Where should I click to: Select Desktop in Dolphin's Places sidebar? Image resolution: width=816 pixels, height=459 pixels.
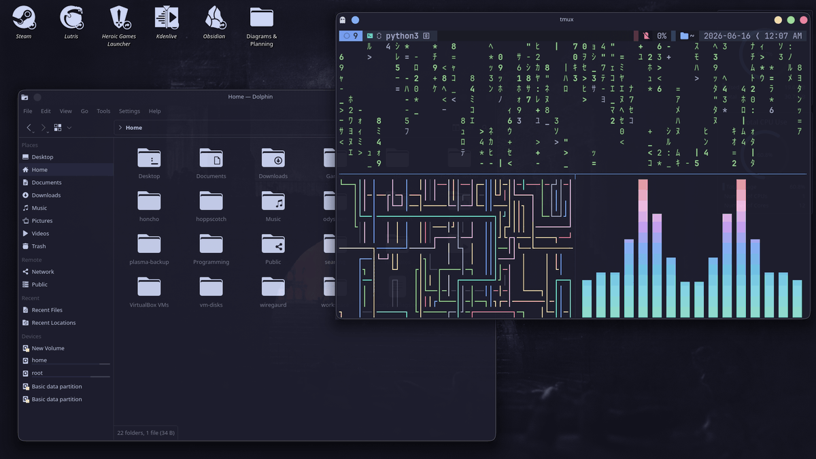66,156
